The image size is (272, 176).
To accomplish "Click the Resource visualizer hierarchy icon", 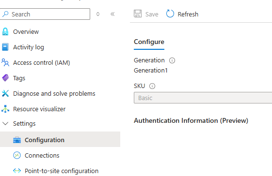I will tap(5, 109).
